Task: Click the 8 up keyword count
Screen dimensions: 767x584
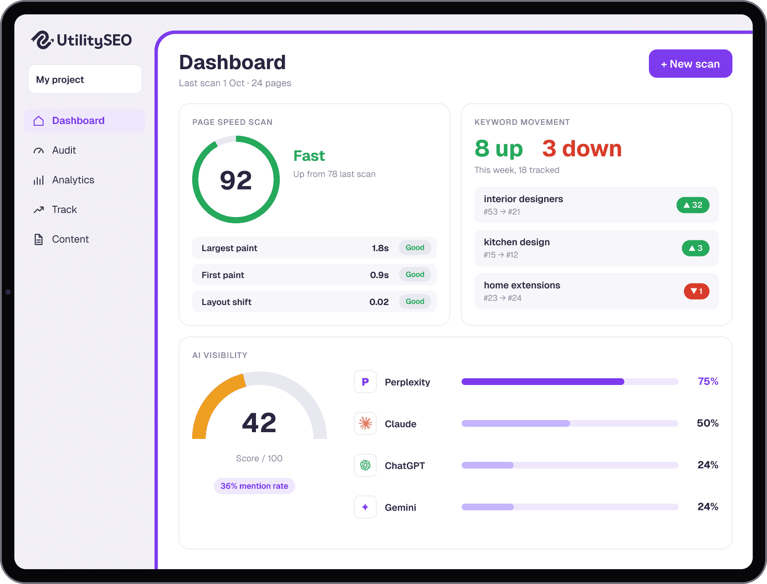Action: pyautogui.click(x=499, y=149)
